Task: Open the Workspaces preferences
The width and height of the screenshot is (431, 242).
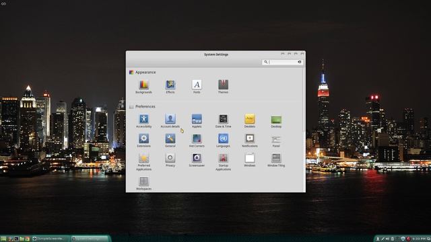Action: tap(143, 184)
